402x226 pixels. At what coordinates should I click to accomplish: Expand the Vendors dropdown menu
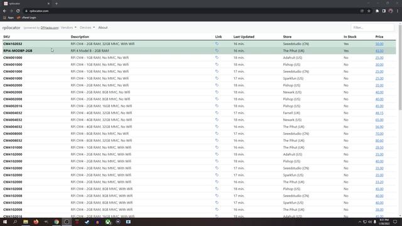click(68, 28)
